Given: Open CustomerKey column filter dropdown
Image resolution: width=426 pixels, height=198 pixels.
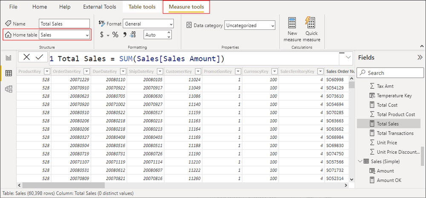Looking at the screenshot, I should pos(198,72).
